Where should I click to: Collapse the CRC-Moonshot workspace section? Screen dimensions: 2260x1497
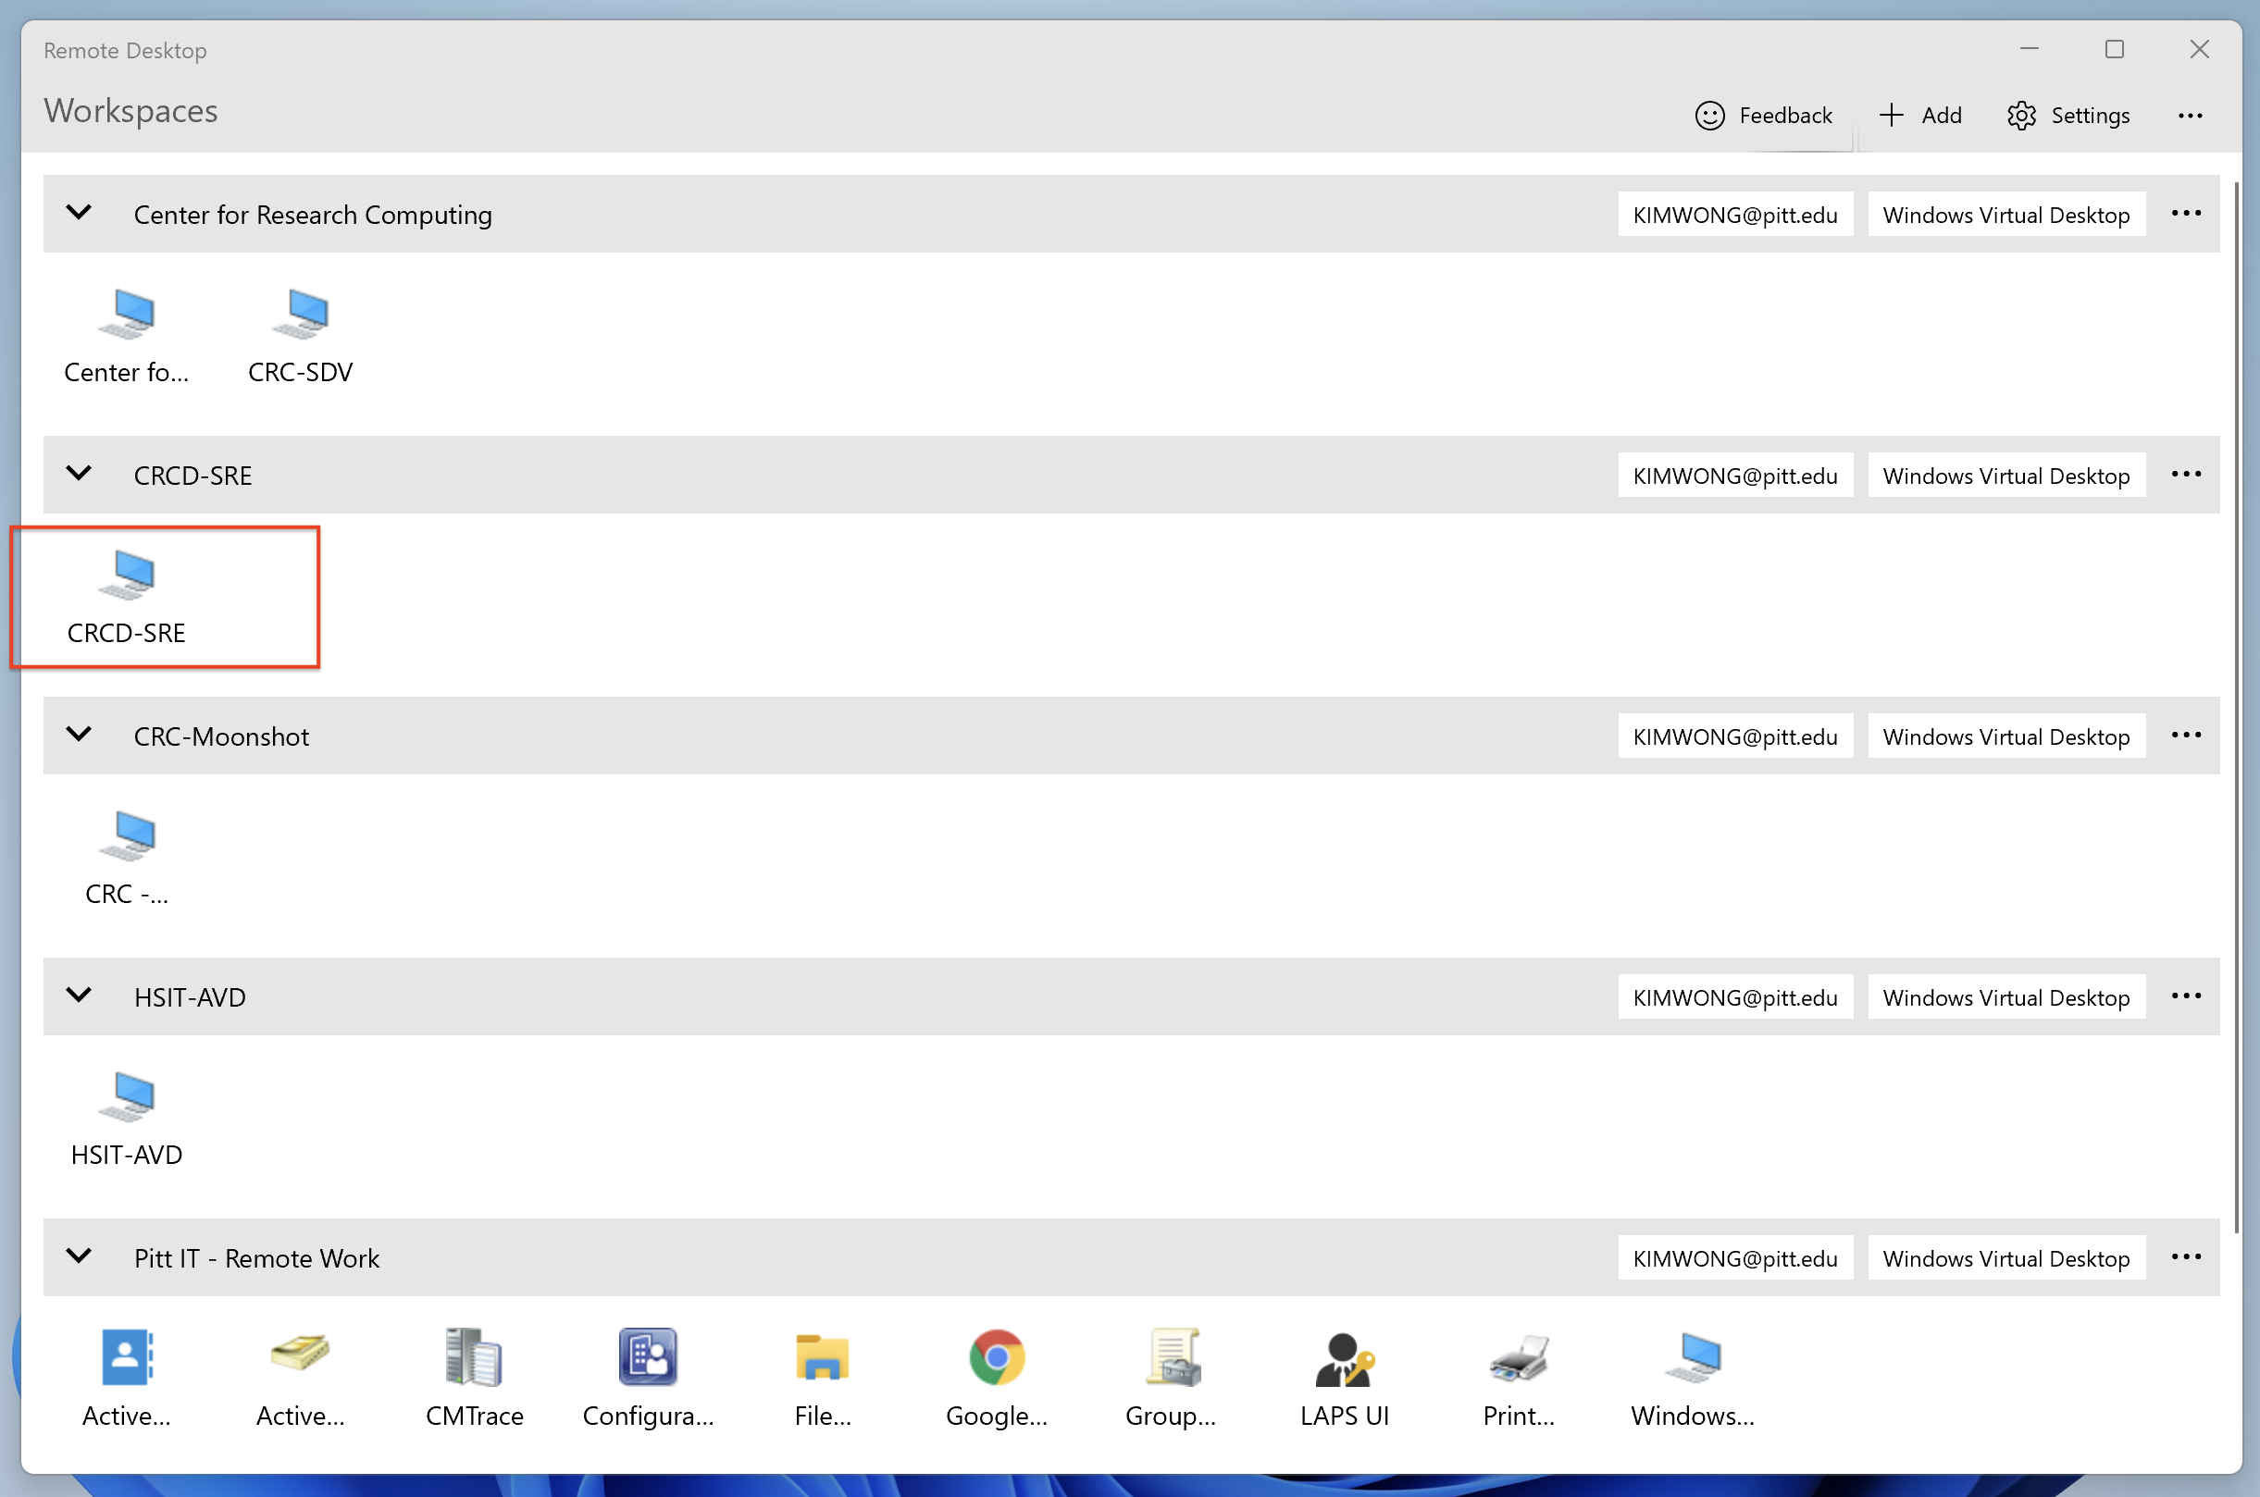point(80,735)
